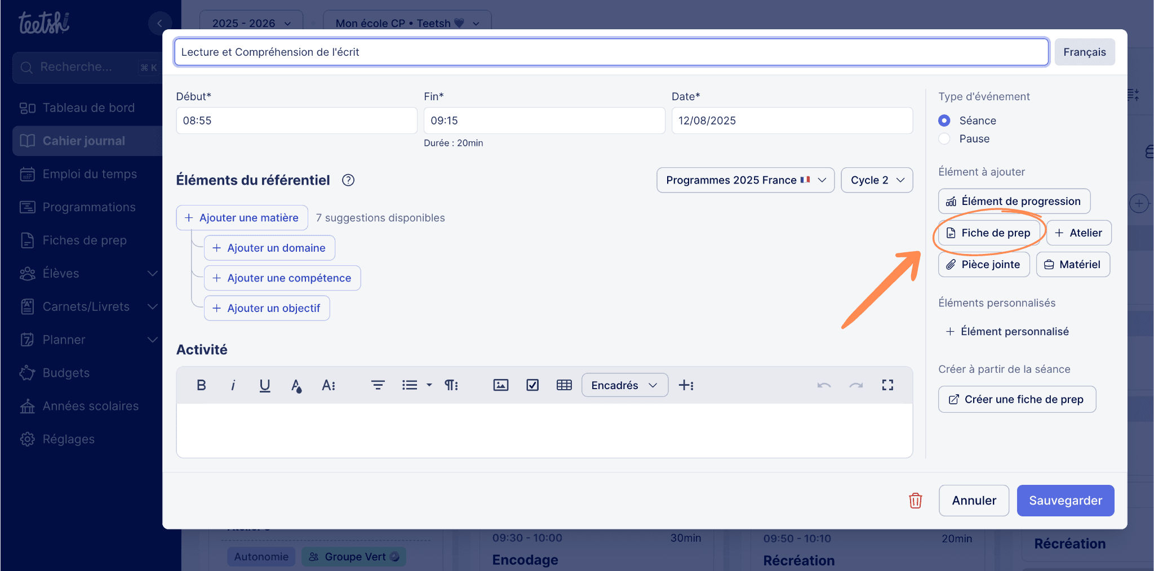Screen dimensions: 1154x571
Task: Add a Pièce jointe attachment
Action: [x=983, y=265]
